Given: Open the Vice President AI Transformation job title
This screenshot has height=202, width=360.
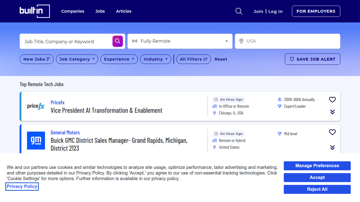Looking at the screenshot, I should point(107,110).
